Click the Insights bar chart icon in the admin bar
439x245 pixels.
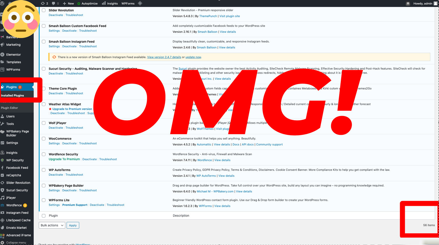(104, 3)
